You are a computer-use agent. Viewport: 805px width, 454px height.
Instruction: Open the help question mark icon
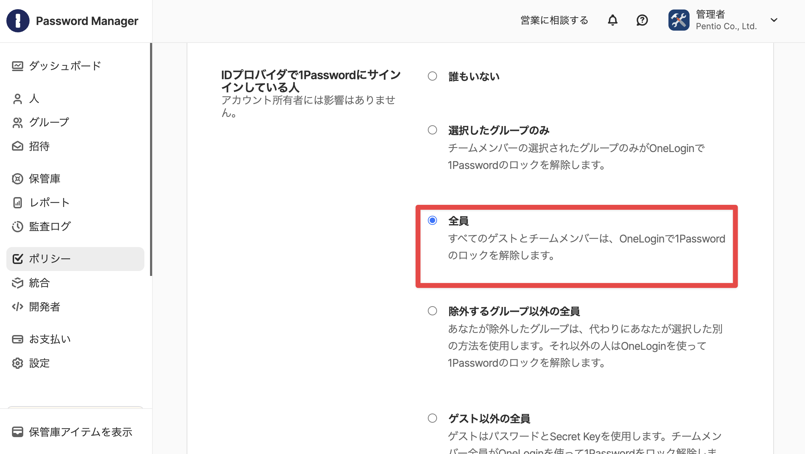pos(642,20)
